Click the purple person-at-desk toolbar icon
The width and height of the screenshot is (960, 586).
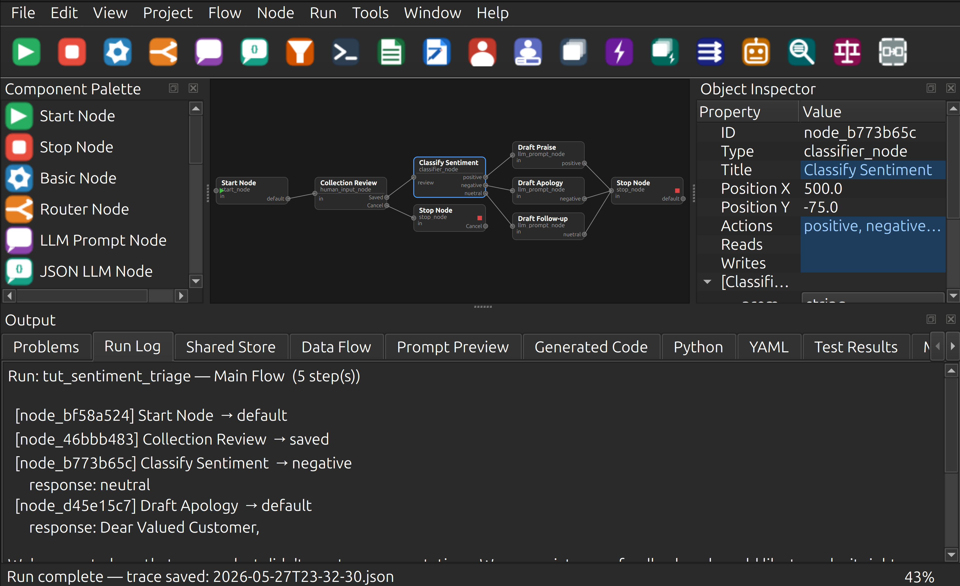coord(528,52)
